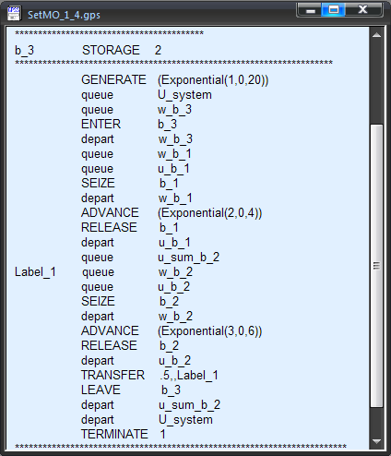Click the first ADVANCE Exponential(2,0,4) operand
391x456 pixels.
tap(210, 213)
